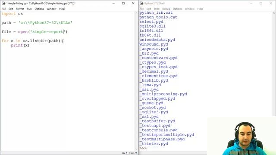
Task: Minimize the simple-listing.py editor window
Action: coord(113,3)
